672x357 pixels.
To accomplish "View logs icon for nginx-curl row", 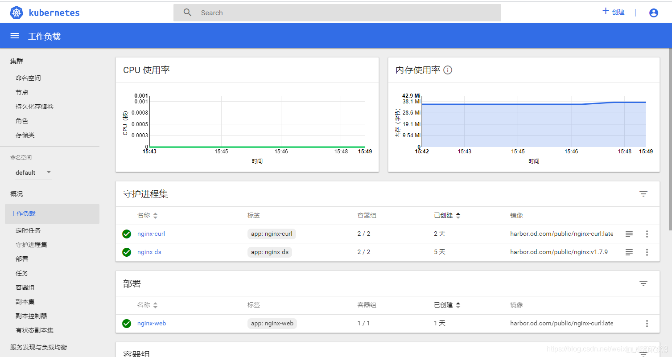I will pyautogui.click(x=629, y=234).
